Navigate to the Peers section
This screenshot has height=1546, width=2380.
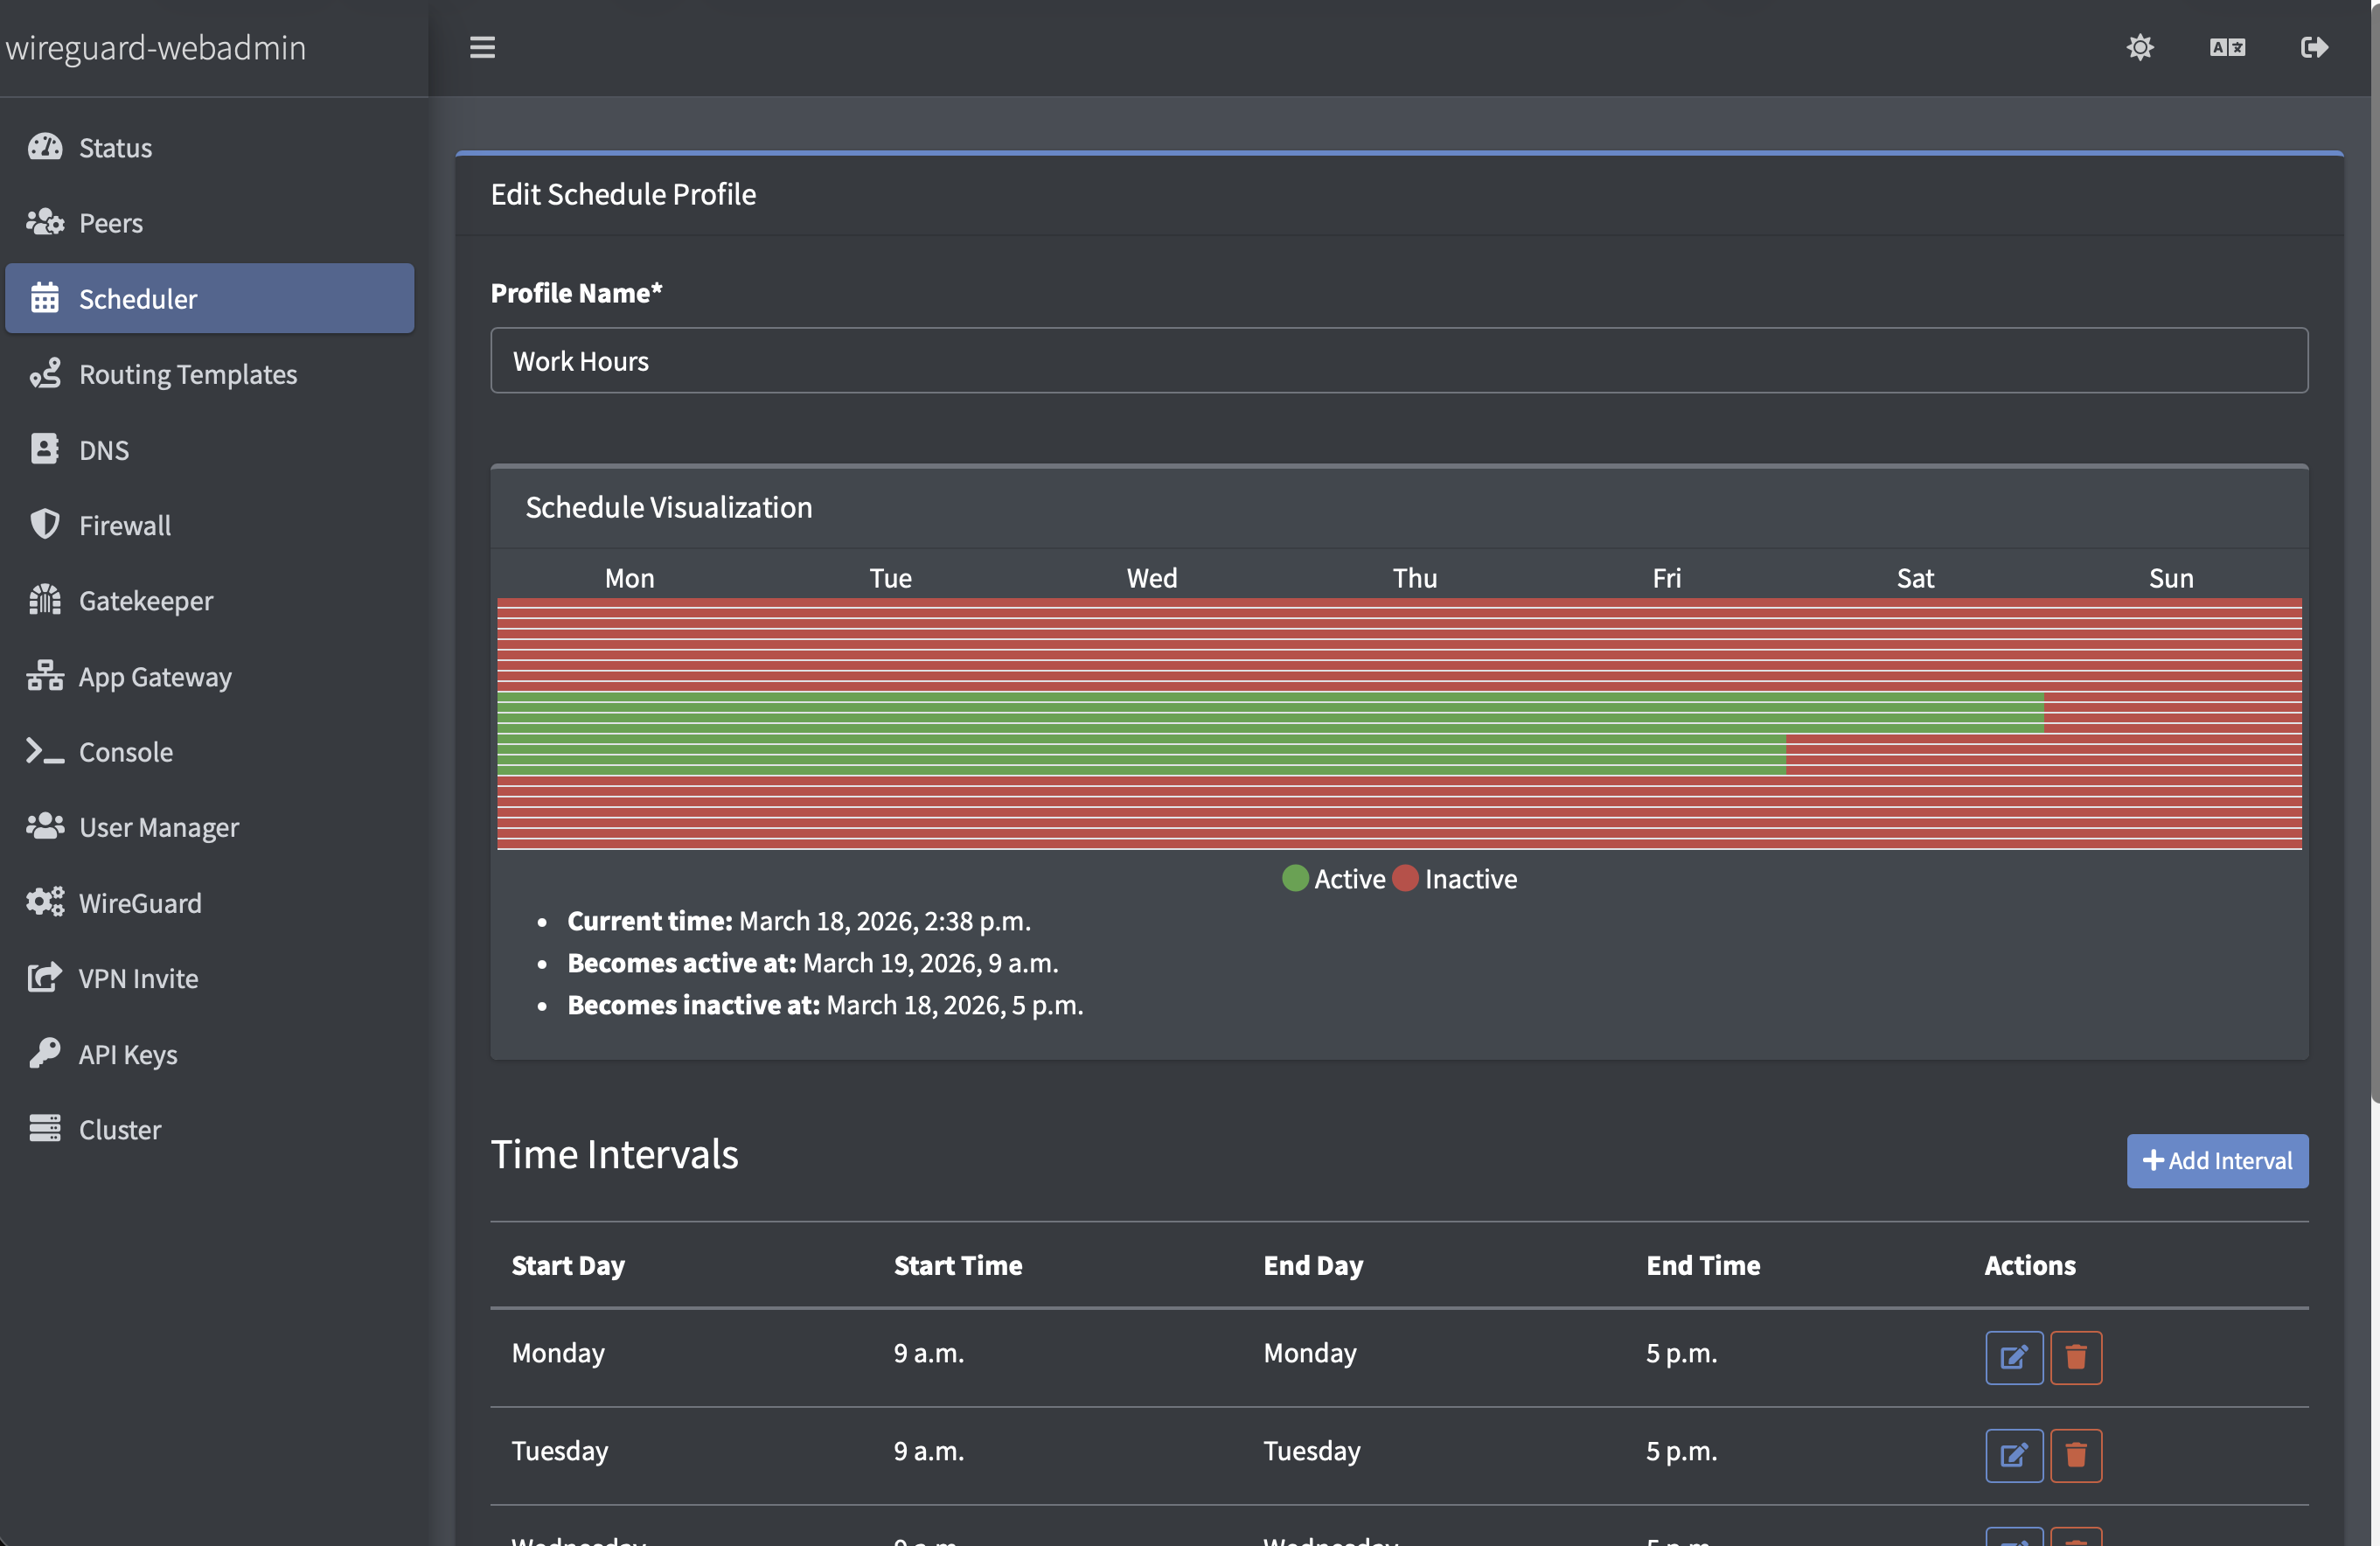pyautogui.click(x=111, y=222)
